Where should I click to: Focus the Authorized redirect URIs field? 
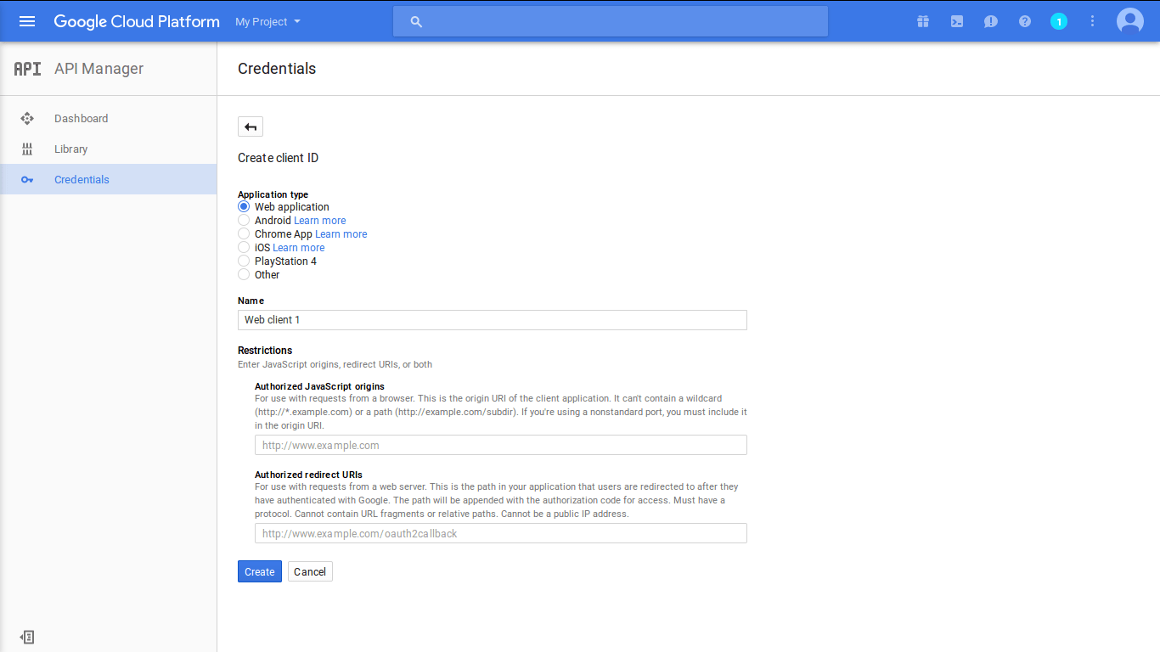coord(500,533)
